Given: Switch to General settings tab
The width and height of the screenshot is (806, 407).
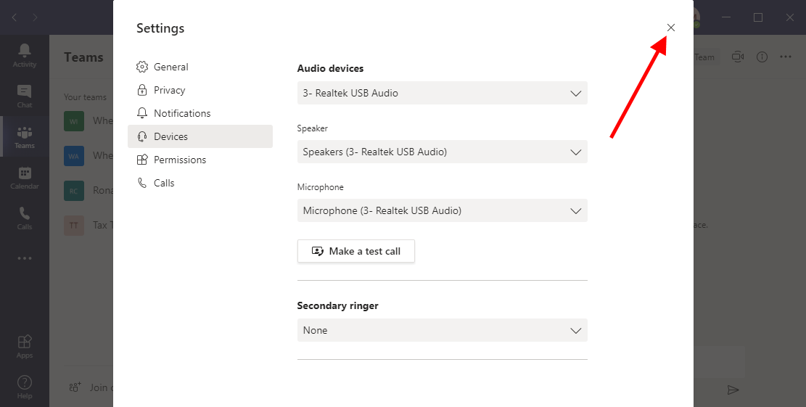Looking at the screenshot, I should coord(170,67).
